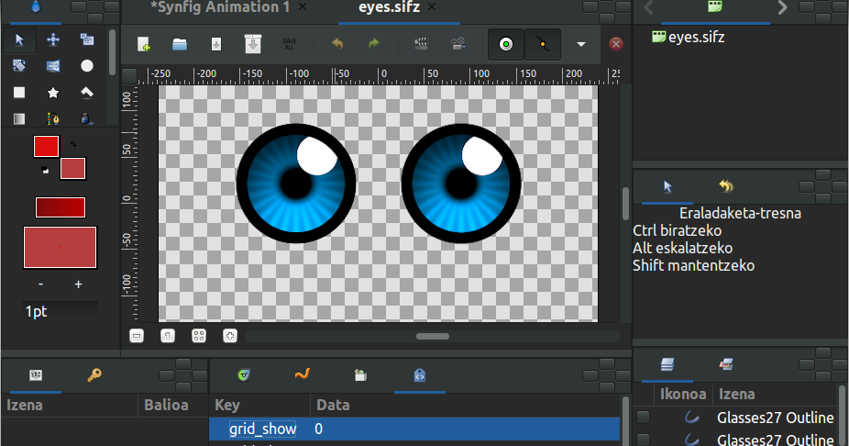Close the eyes.sifz tab
Screen dimensions: 849x446
coord(432,7)
